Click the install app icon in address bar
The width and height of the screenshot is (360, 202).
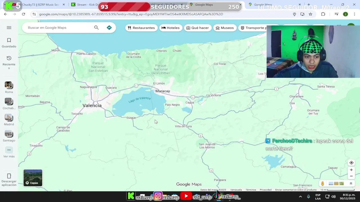point(302,14)
